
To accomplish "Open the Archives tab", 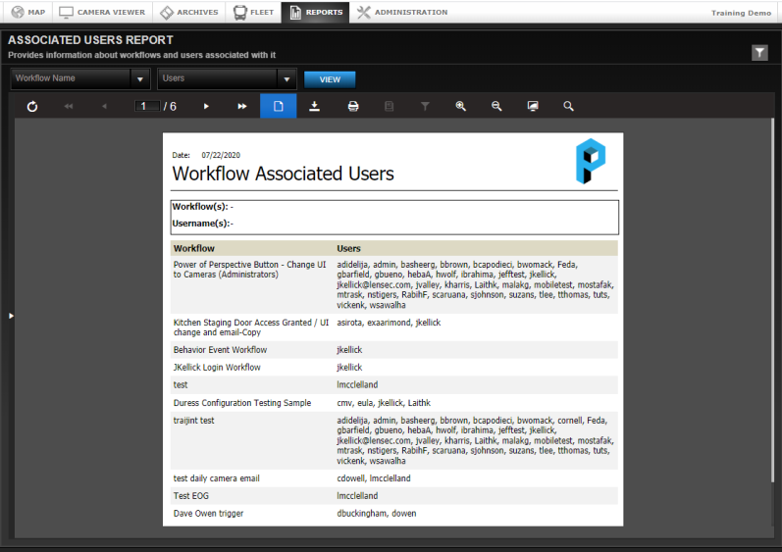I will click(189, 12).
